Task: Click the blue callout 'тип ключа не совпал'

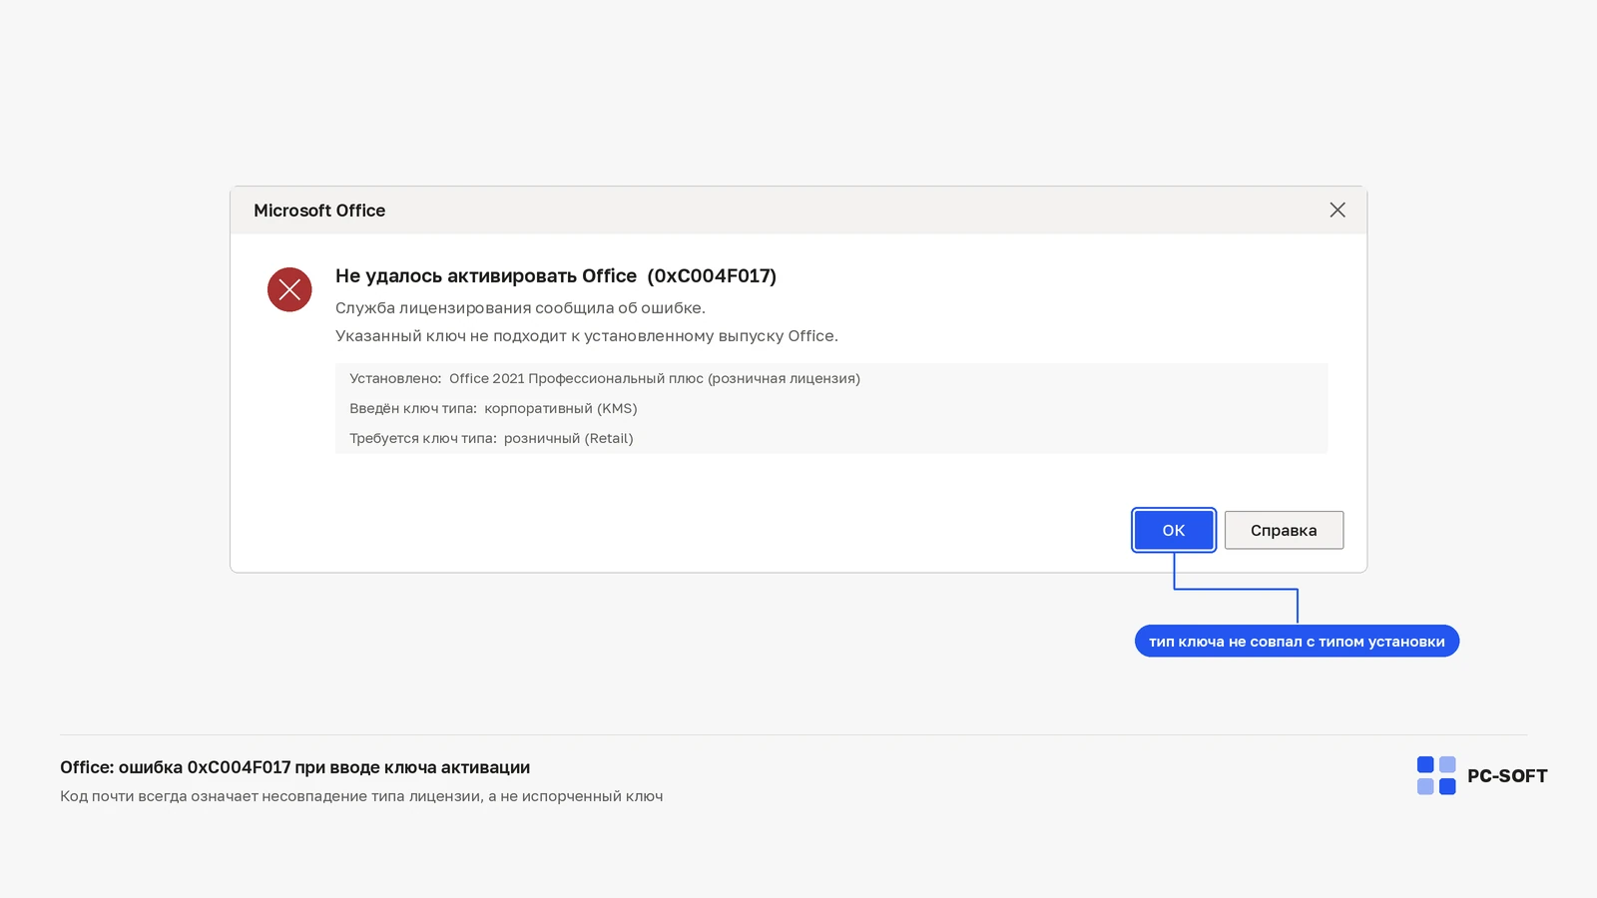Action: pyautogui.click(x=1297, y=642)
